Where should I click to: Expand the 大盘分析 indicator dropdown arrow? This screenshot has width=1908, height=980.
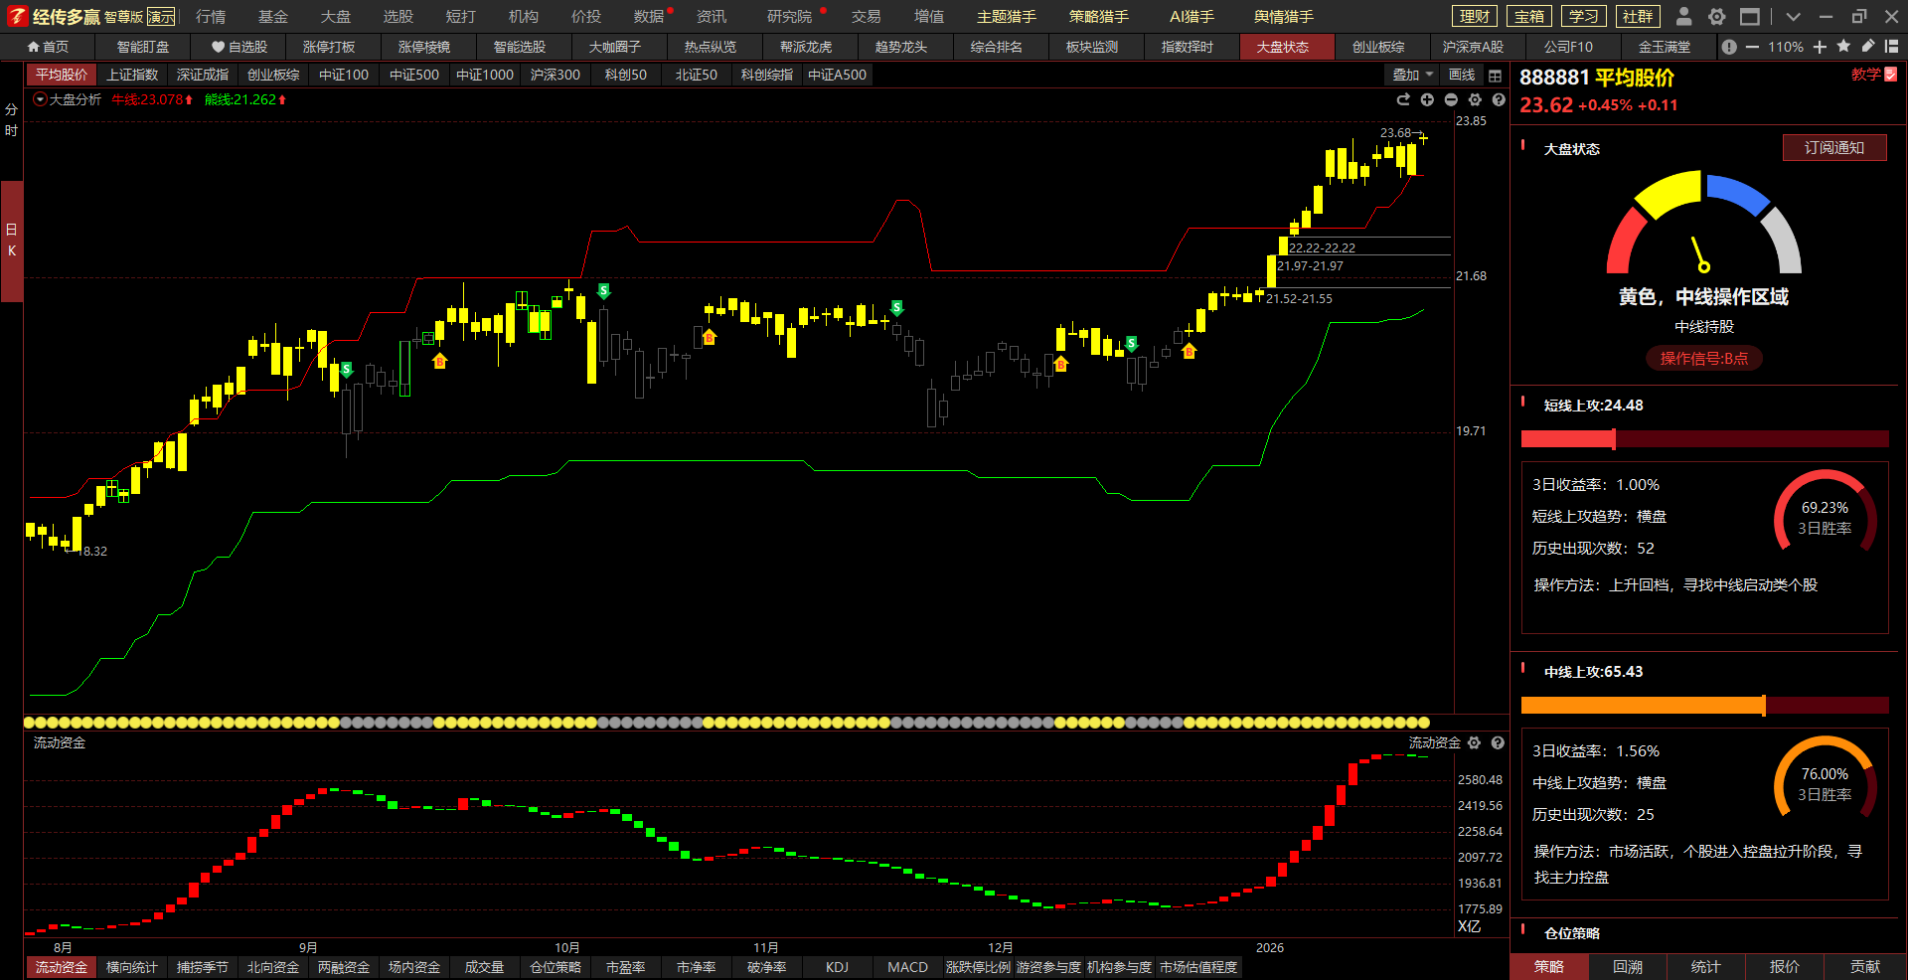[40, 99]
